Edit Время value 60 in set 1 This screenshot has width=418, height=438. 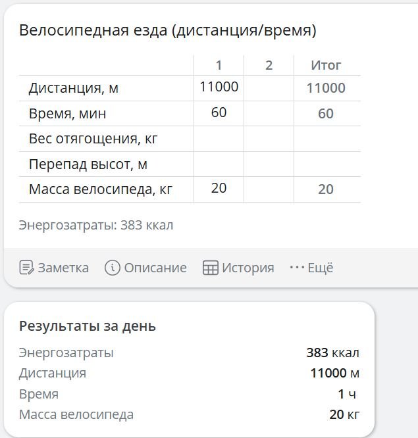pyautogui.click(x=219, y=112)
